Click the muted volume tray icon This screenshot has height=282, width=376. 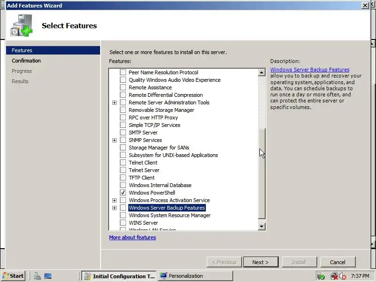click(x=343, y=276)
